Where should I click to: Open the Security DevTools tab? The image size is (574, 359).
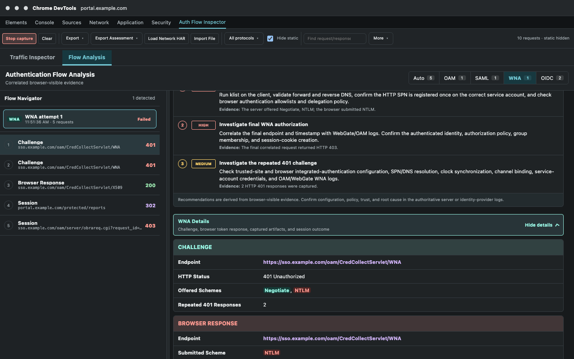pyautogui.click(x=161, y=22)
